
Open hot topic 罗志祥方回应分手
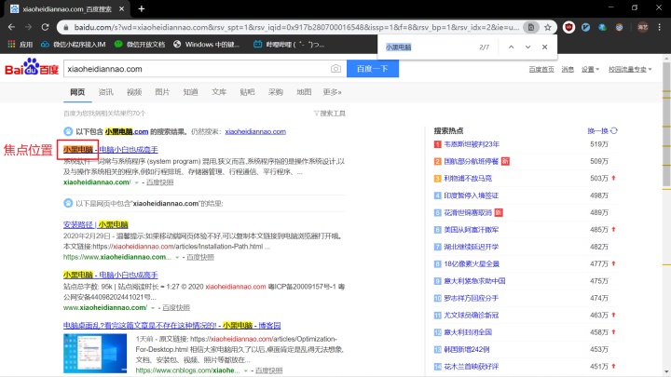click(472, 298)
